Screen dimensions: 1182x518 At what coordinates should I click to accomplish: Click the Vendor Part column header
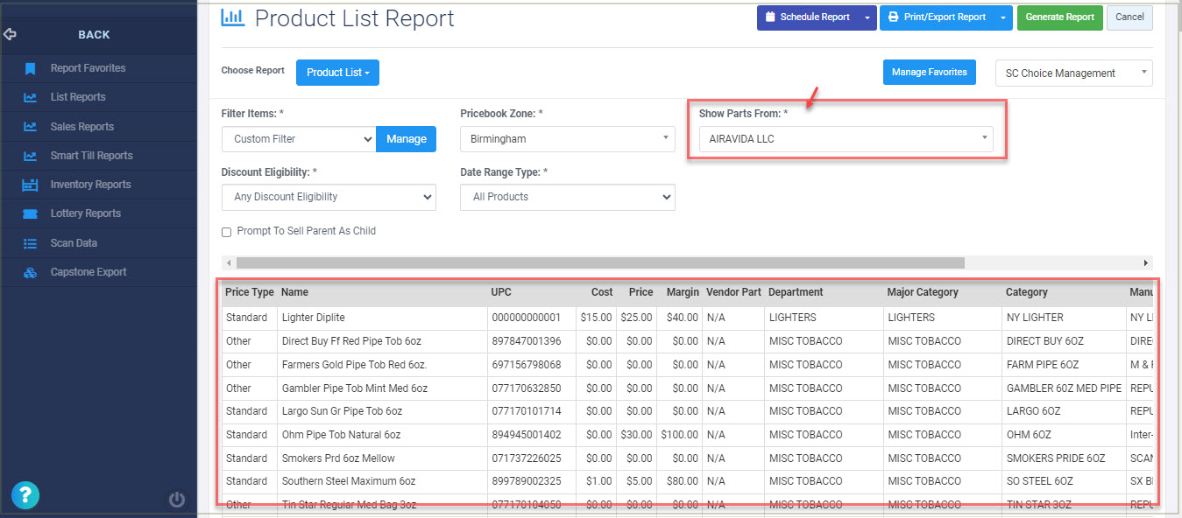(734, 292)
